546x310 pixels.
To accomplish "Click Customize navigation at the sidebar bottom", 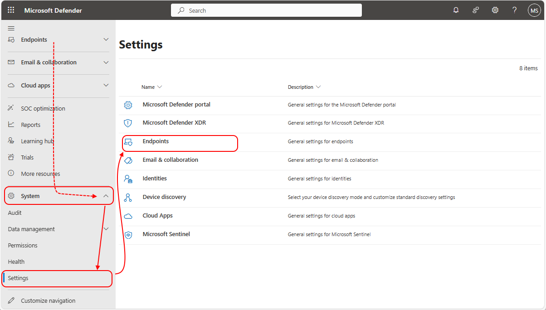I will click(48, 300).
